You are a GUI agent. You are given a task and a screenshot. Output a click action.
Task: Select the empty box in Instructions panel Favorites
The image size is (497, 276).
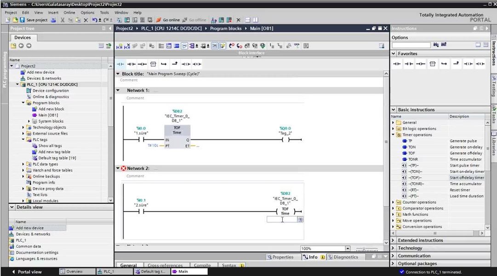(x=432, y=64)
